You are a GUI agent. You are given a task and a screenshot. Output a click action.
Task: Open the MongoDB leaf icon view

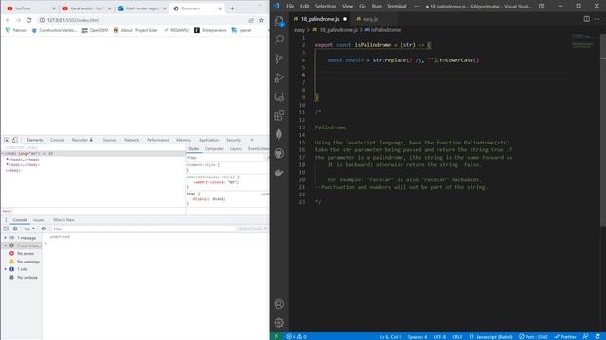(279, 134)
